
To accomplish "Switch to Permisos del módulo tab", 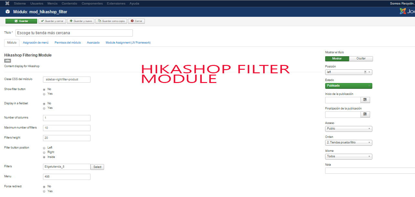I will coord(68,43).
